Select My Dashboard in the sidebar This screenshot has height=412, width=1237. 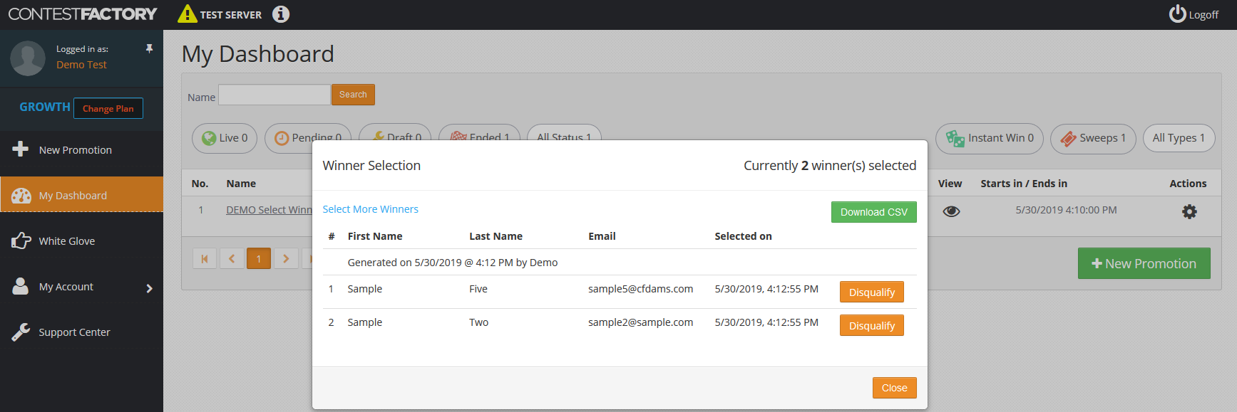[x=81, y=195]
